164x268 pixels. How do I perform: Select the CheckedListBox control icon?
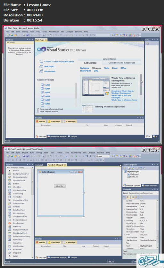9,190
